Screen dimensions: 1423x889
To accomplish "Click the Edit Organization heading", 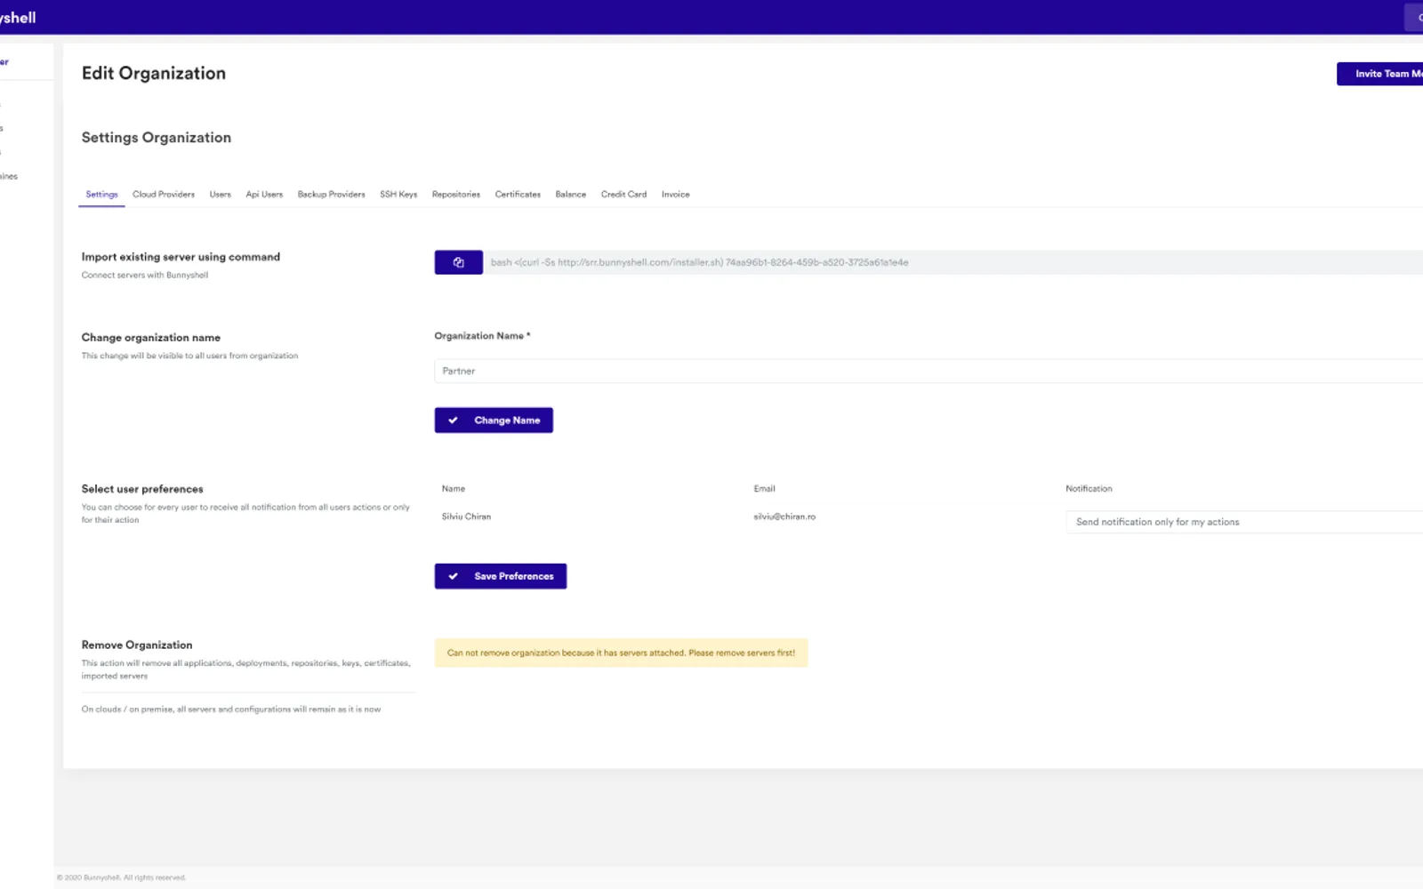I will coord(154,73).
